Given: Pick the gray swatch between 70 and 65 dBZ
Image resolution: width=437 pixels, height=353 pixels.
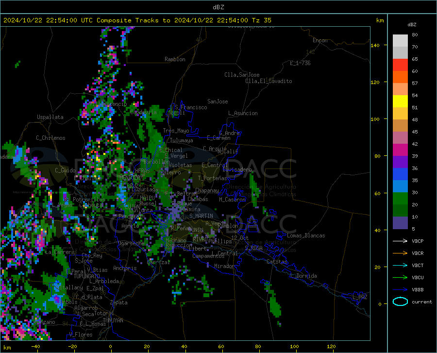Looking at the screenshot, I should coord(400,52).
